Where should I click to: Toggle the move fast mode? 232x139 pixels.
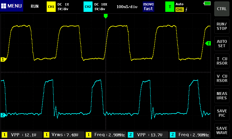(148, 6)
